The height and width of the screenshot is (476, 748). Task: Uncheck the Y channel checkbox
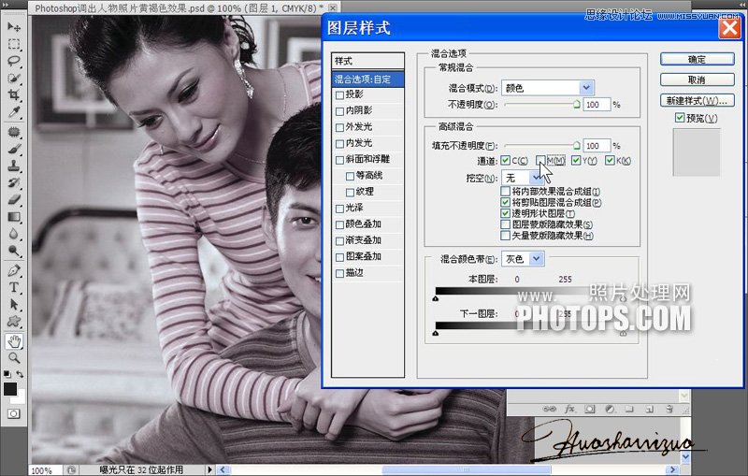(576, 160)
